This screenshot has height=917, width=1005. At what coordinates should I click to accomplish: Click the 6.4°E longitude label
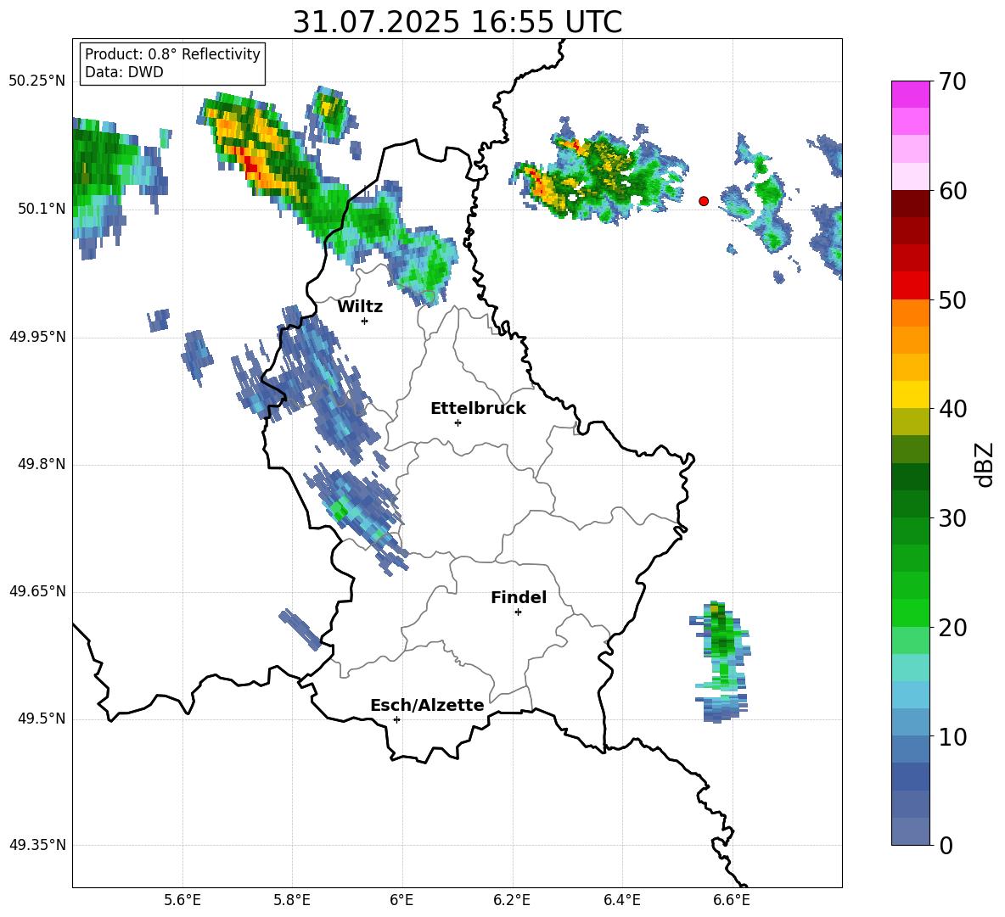click(x=622, y=900)
